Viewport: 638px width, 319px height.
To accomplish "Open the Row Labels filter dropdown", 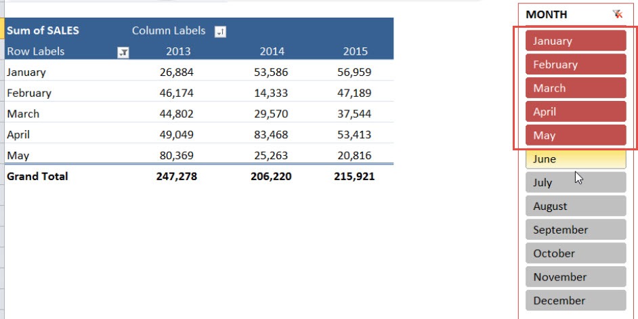I will pyautogui.click(x=123, y=52).
